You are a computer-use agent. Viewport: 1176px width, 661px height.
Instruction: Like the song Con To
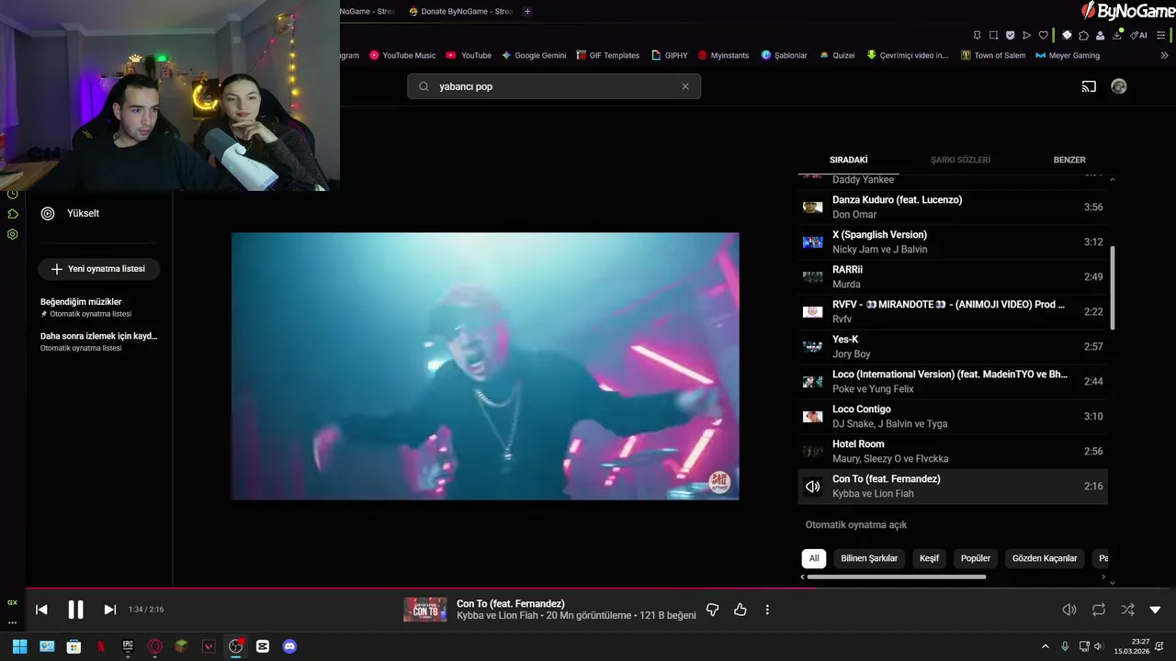point(741,610)
